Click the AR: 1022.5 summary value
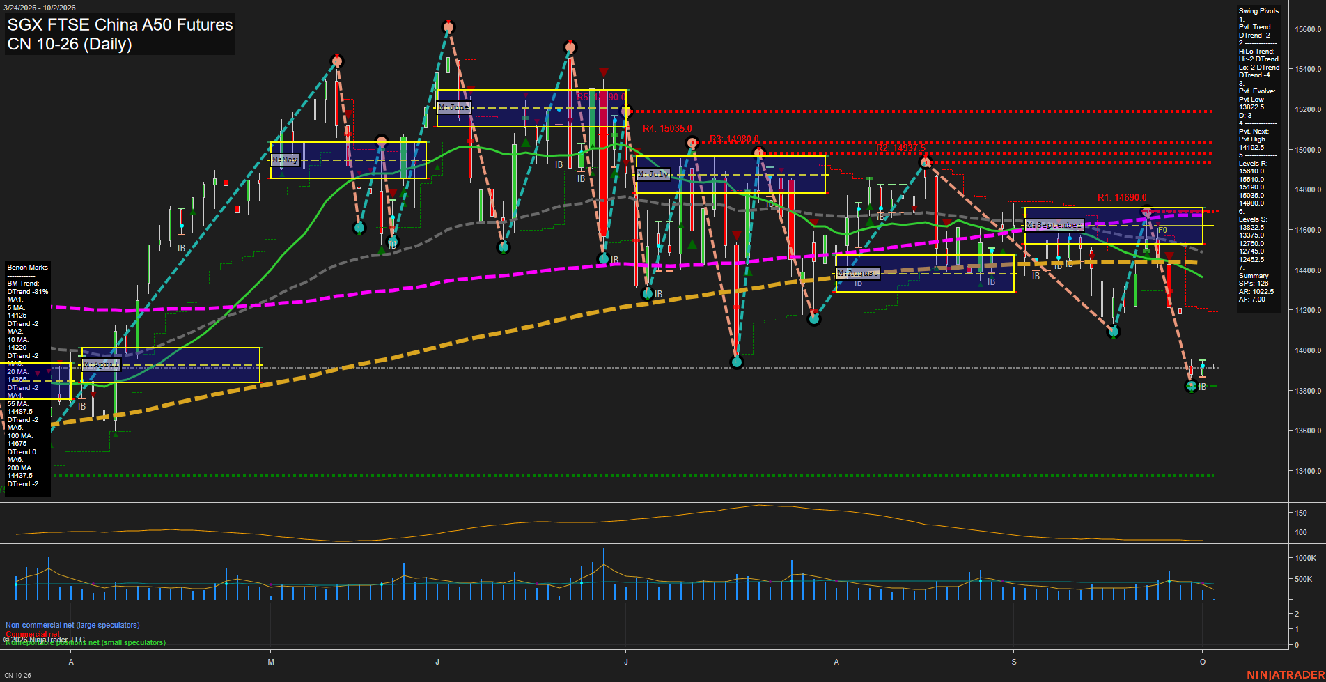Screen dimensions: 1326x682 (1256, 292)
